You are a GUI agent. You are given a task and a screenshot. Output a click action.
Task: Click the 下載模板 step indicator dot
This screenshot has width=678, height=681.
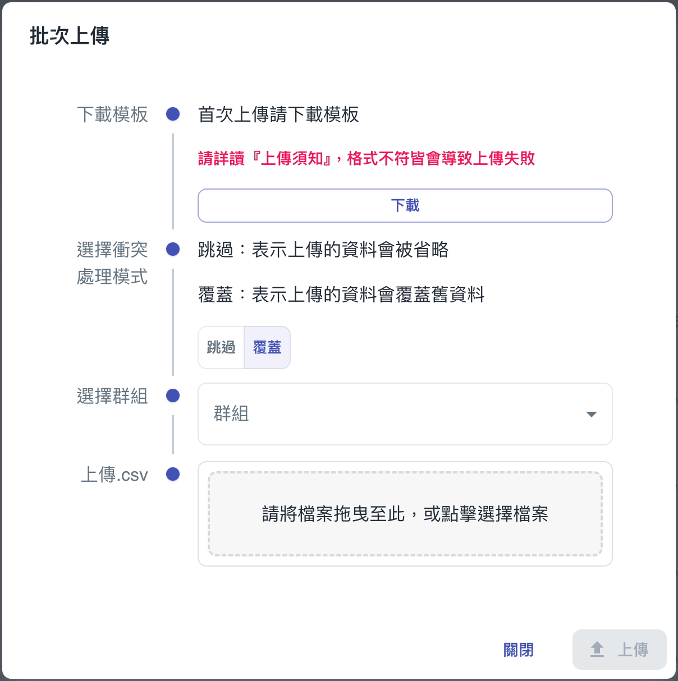pos(172,113)
